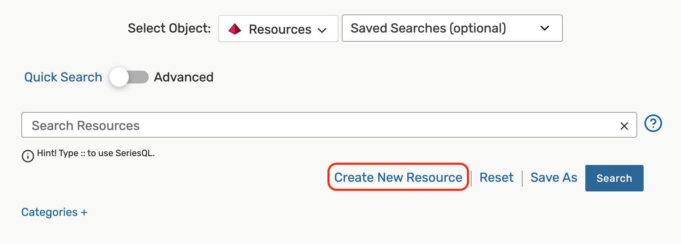This screenshot has height=244, width=681.
Task: Expand the Categories section
Action: click(49, 212)
